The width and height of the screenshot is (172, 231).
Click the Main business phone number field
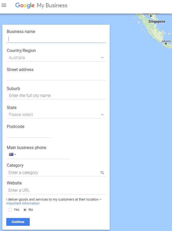43,155
